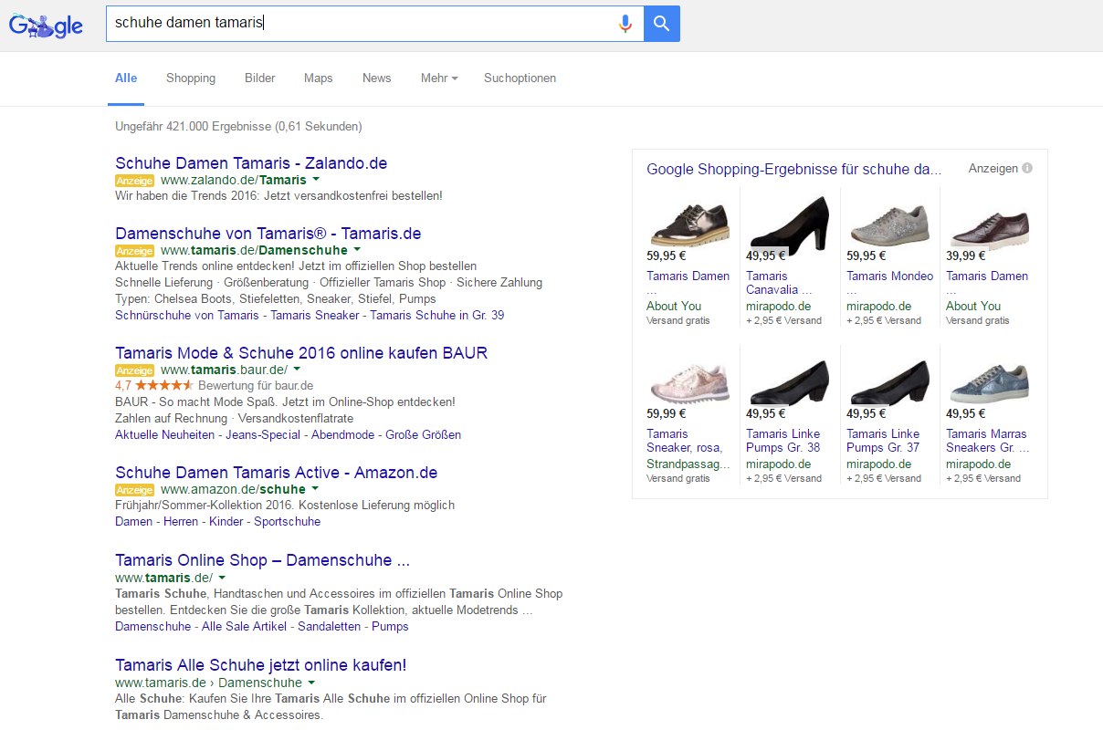Image resolution: width=1103 pixels, height=730 pixels.
Task: Open 'Tamaris Marras Sneakers Gr.' title link
Action: click(x=987, y=441)
